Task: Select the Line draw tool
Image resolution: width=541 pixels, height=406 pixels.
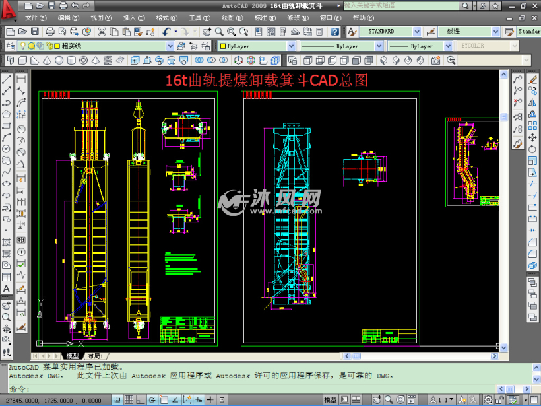Action: point(6,79)
